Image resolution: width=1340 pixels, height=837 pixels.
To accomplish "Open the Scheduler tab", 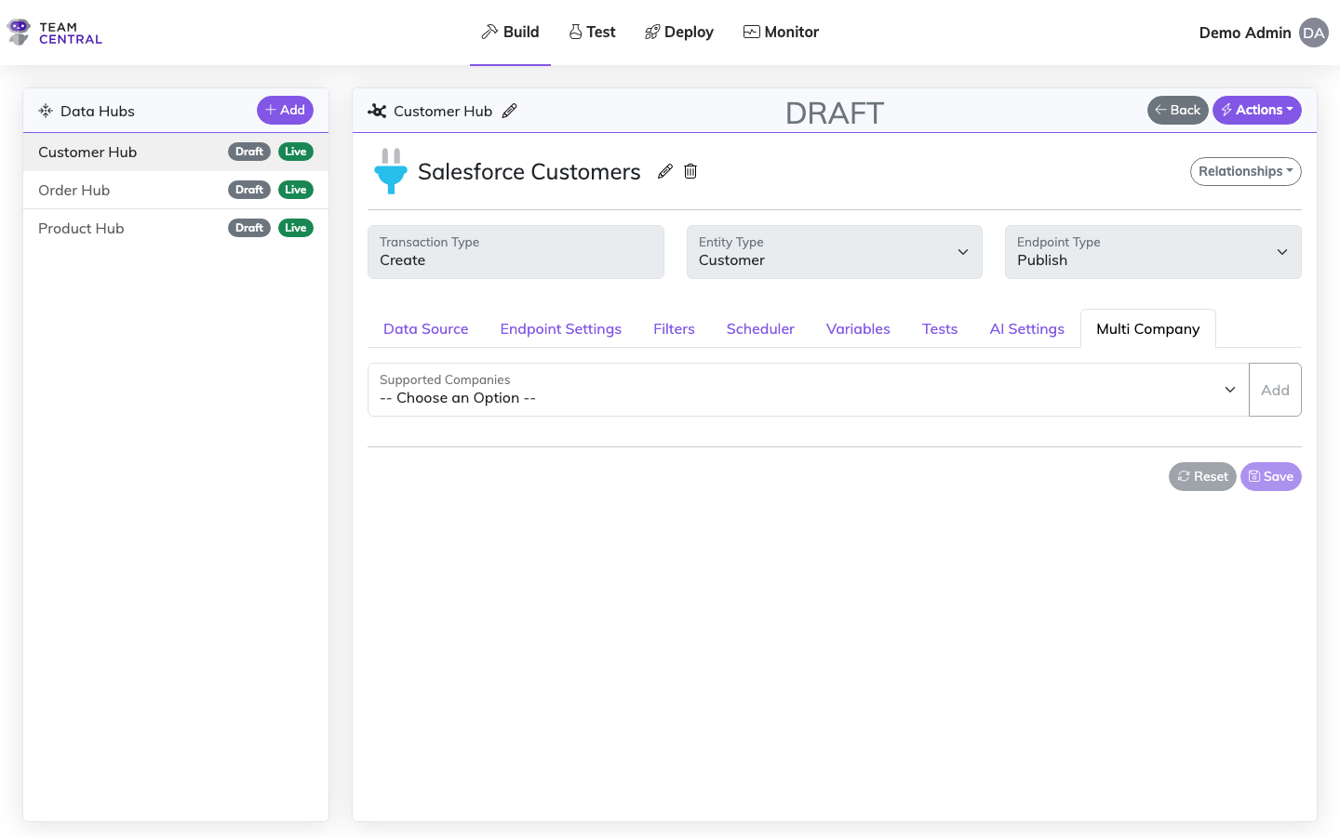I will (760, 328).
